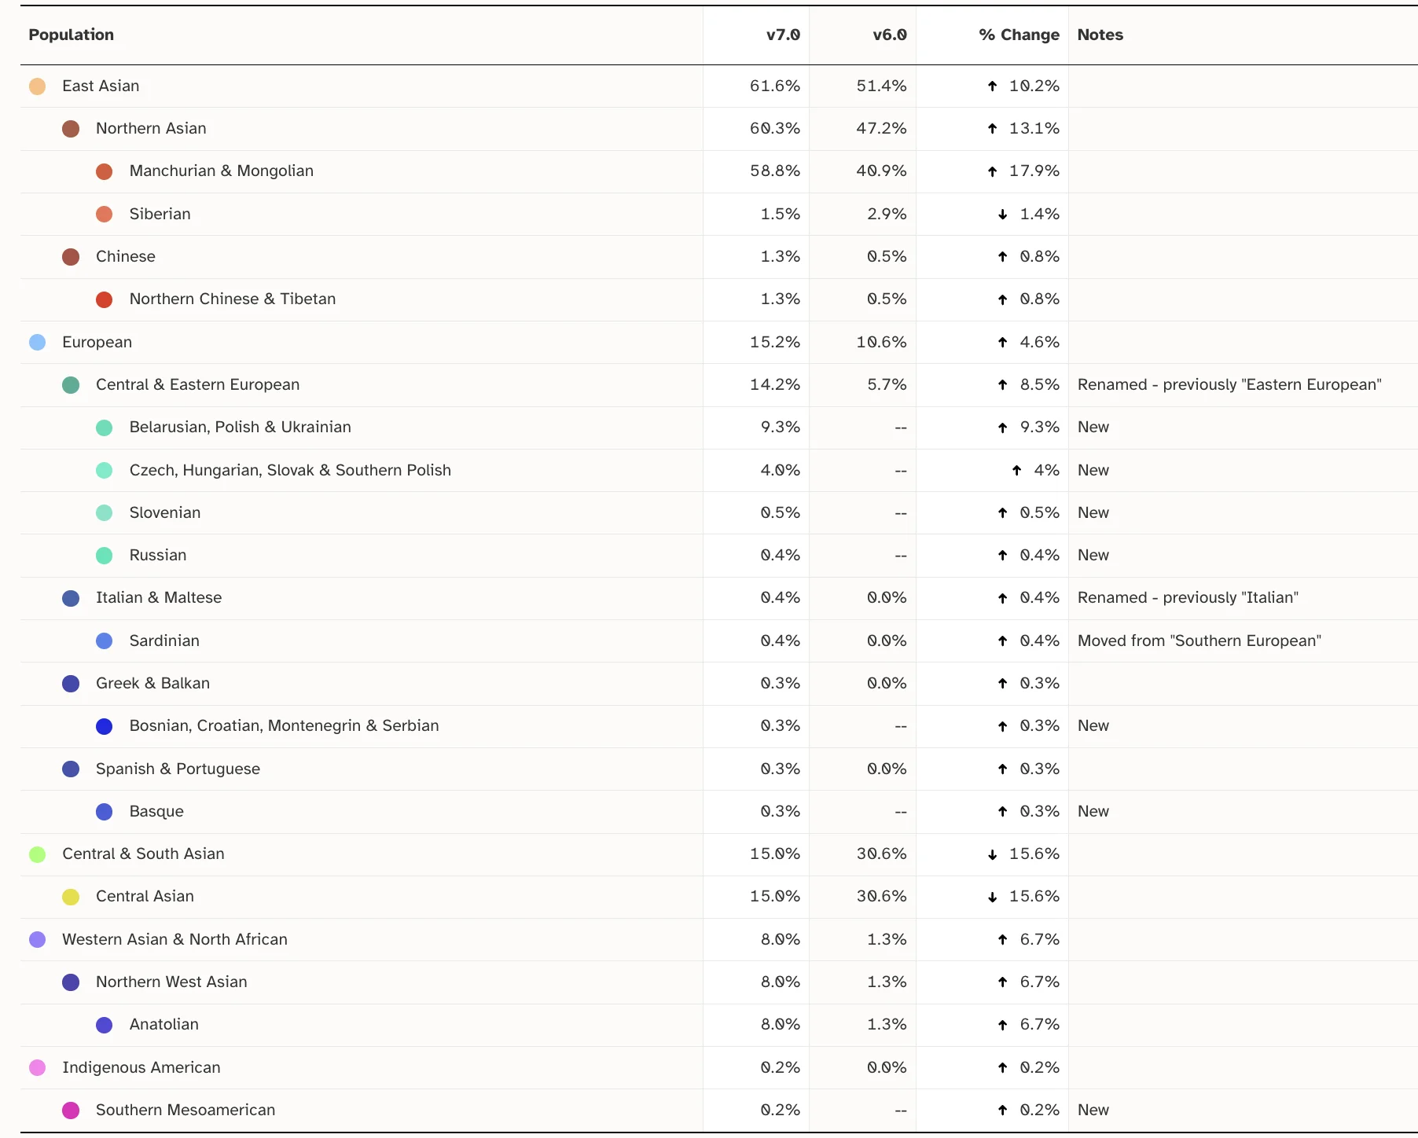Click the 58.8% v7.0 value
This screenshot has height=1138, width=1418.
[775, 171]
